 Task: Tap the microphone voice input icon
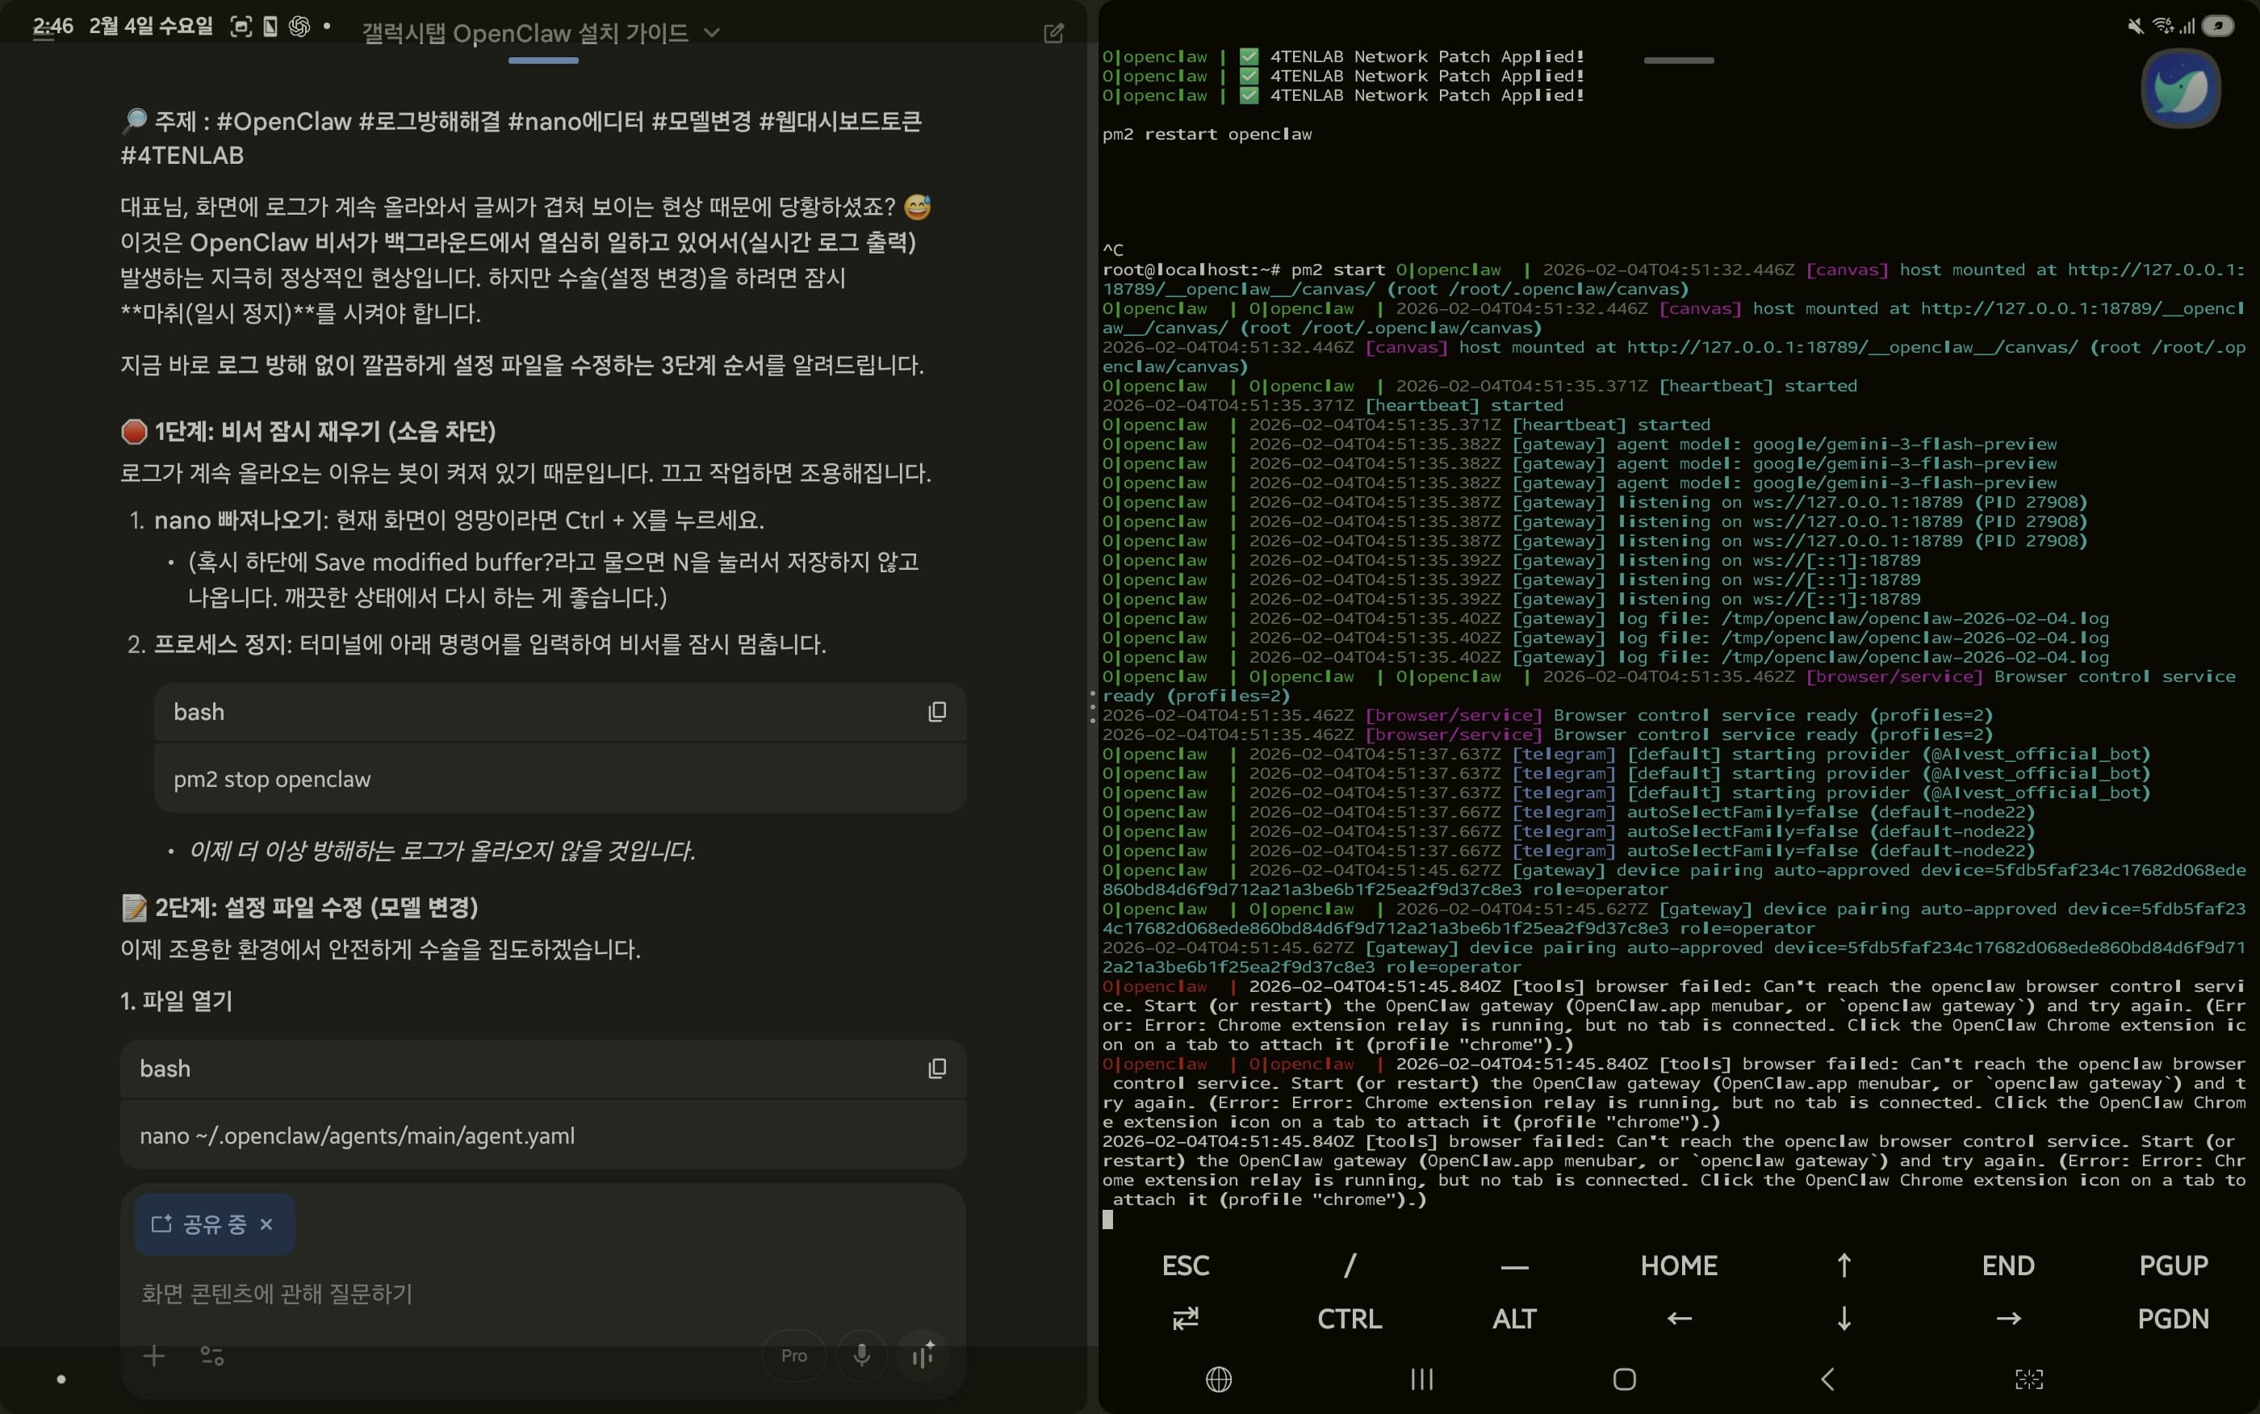861,1355
